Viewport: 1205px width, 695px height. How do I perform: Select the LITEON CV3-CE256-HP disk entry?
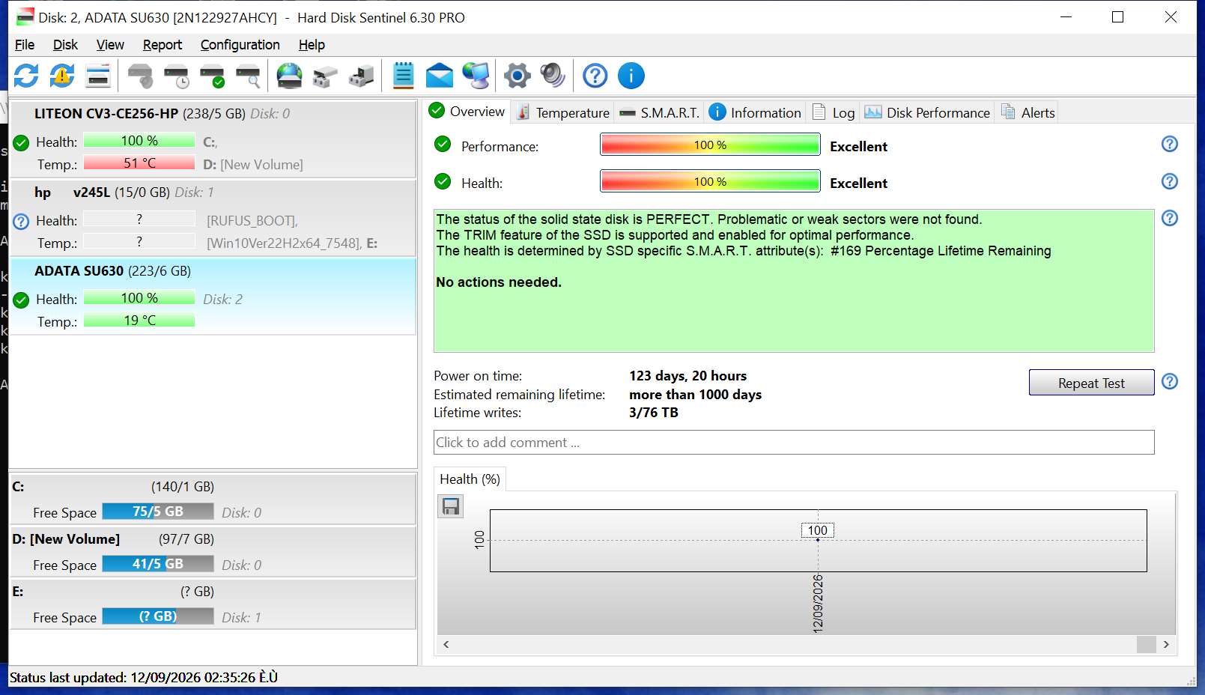point(213,139)
